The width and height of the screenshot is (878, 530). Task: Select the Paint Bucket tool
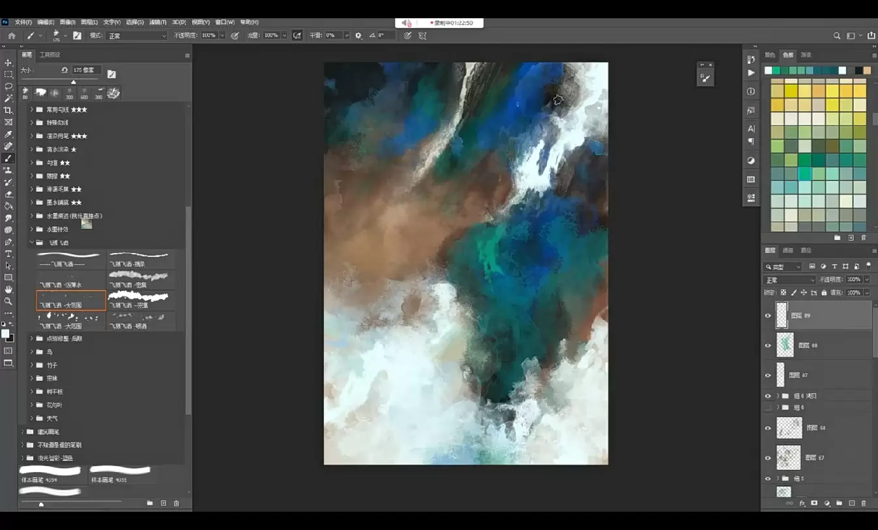(x=8, y=206)
